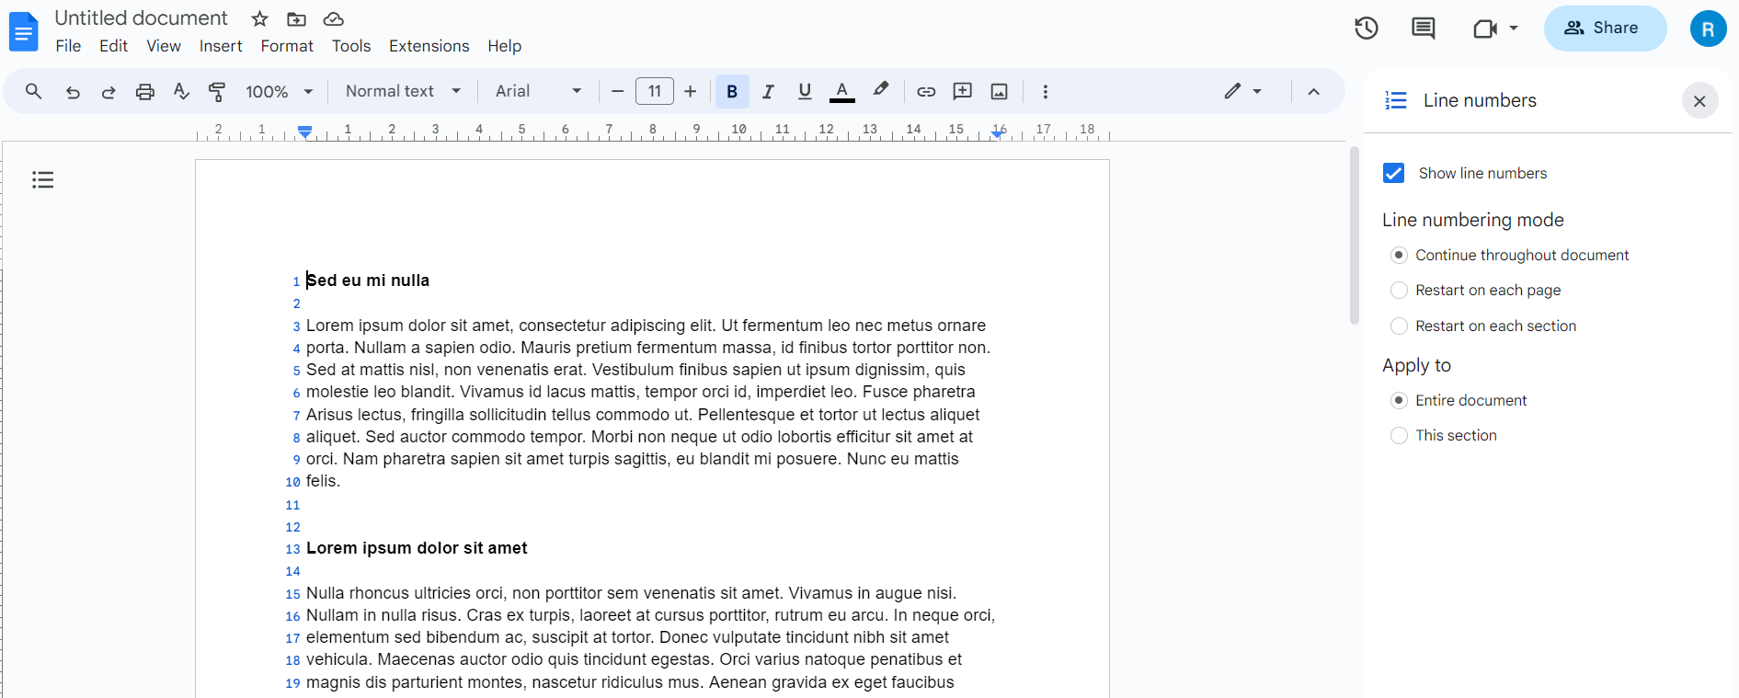Star the Untitled document
1739x698 pixels.
(x=260, y=18)
